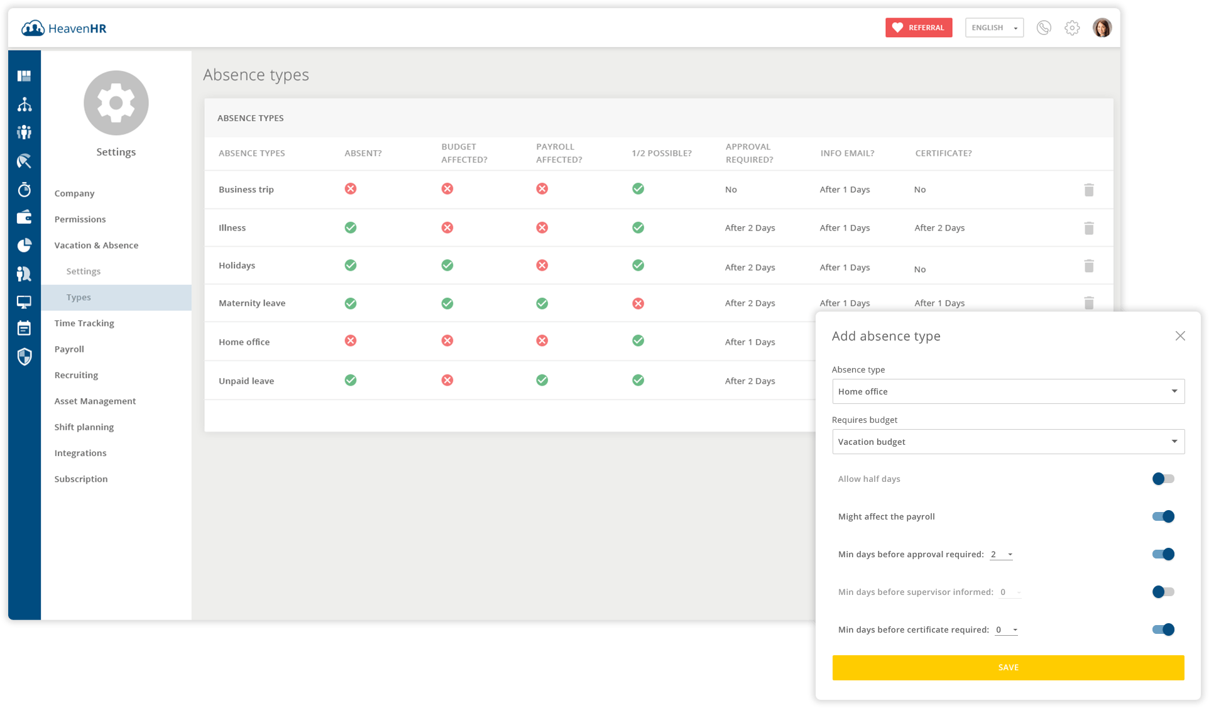
Task: Toggle Min days before supervisor informed switch
Action: (1163, 592)
